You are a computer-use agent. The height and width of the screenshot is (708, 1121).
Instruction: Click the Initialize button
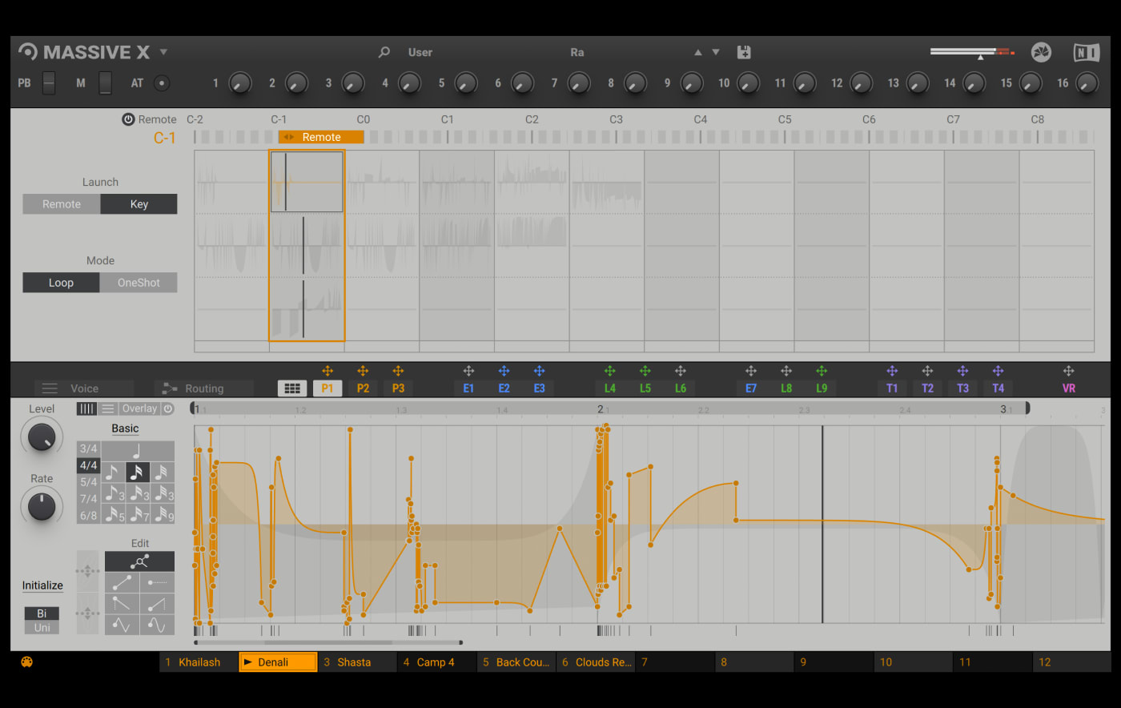[42, 585]
